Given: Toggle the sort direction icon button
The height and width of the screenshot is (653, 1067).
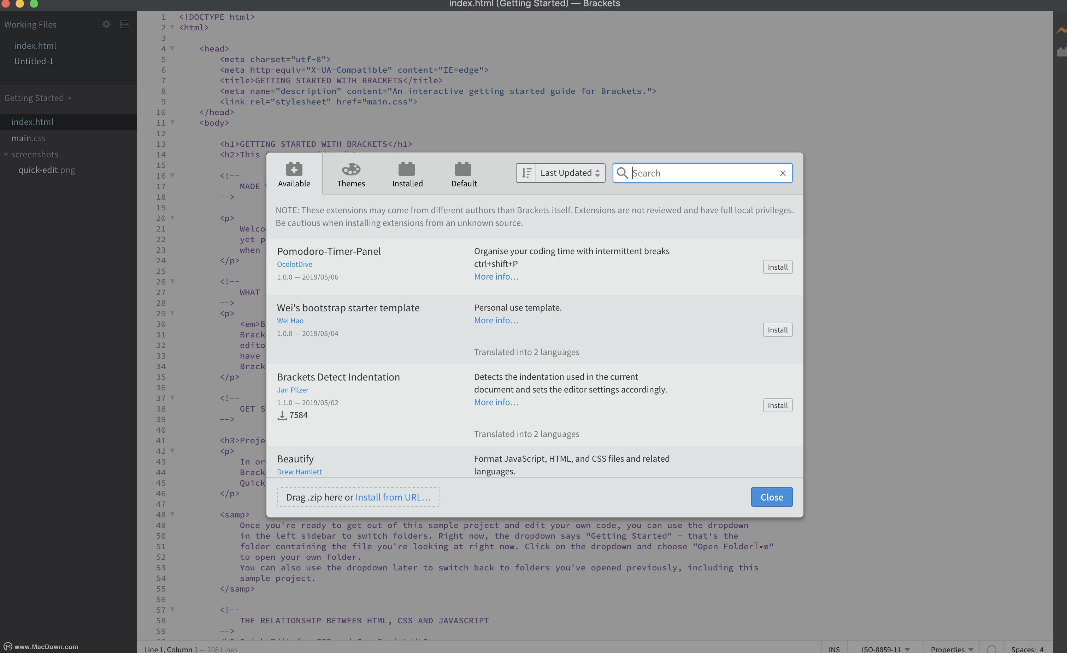Looking at the screenshot, I should coord(526,173).
